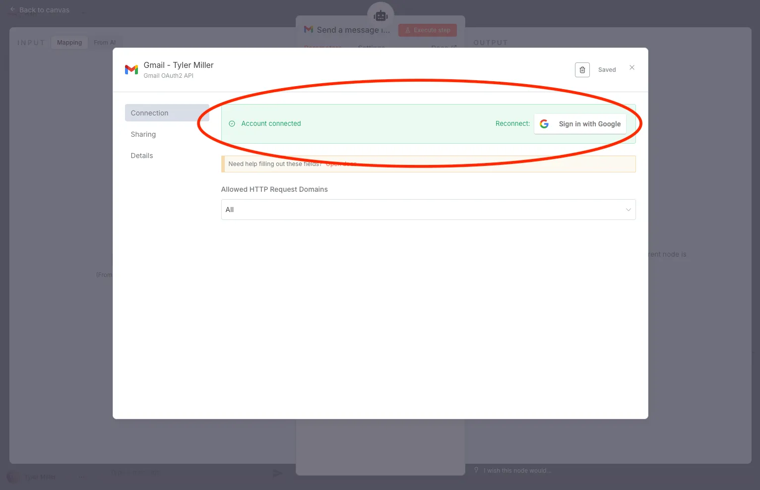Click the Gmail logo in dialog header
This screenshot has height=490, width=760.
click(x=131, y=70)
